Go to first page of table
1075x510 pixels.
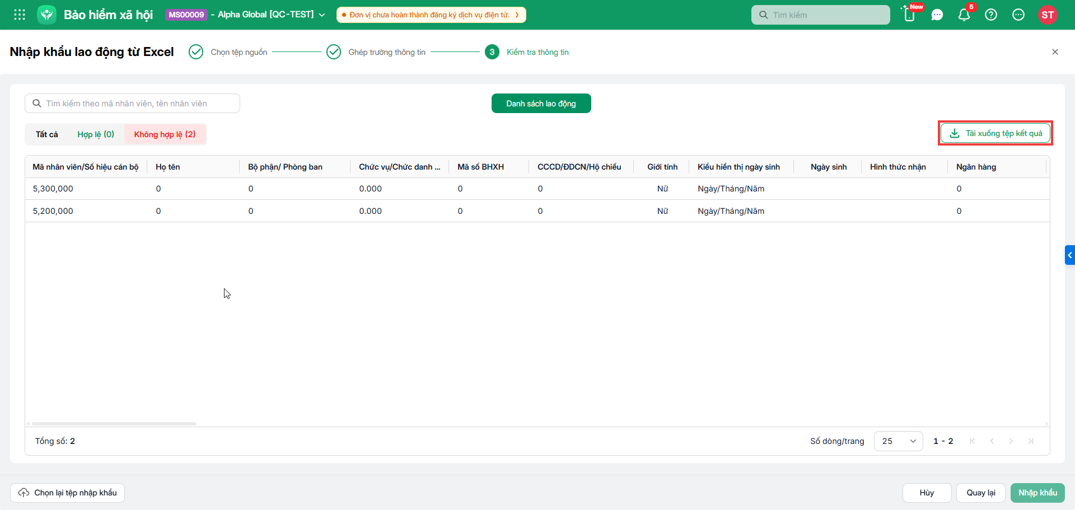972,441
